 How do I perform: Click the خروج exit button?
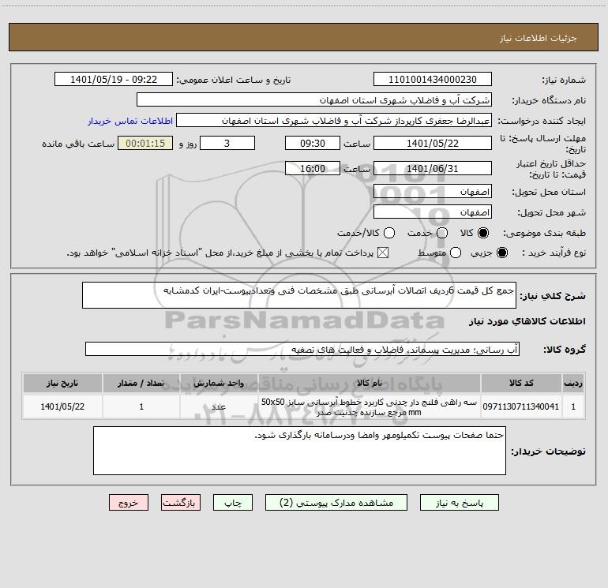point(129,503)
